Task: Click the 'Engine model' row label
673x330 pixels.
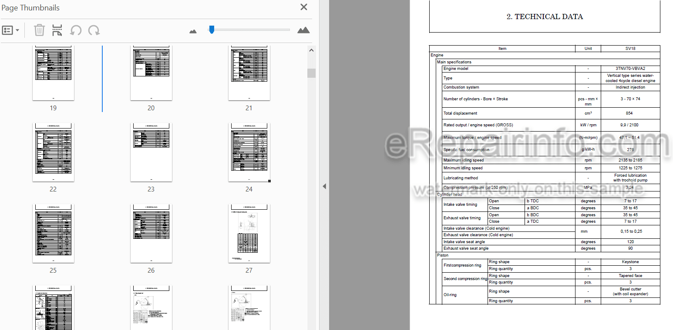Action: coord(456,69)
